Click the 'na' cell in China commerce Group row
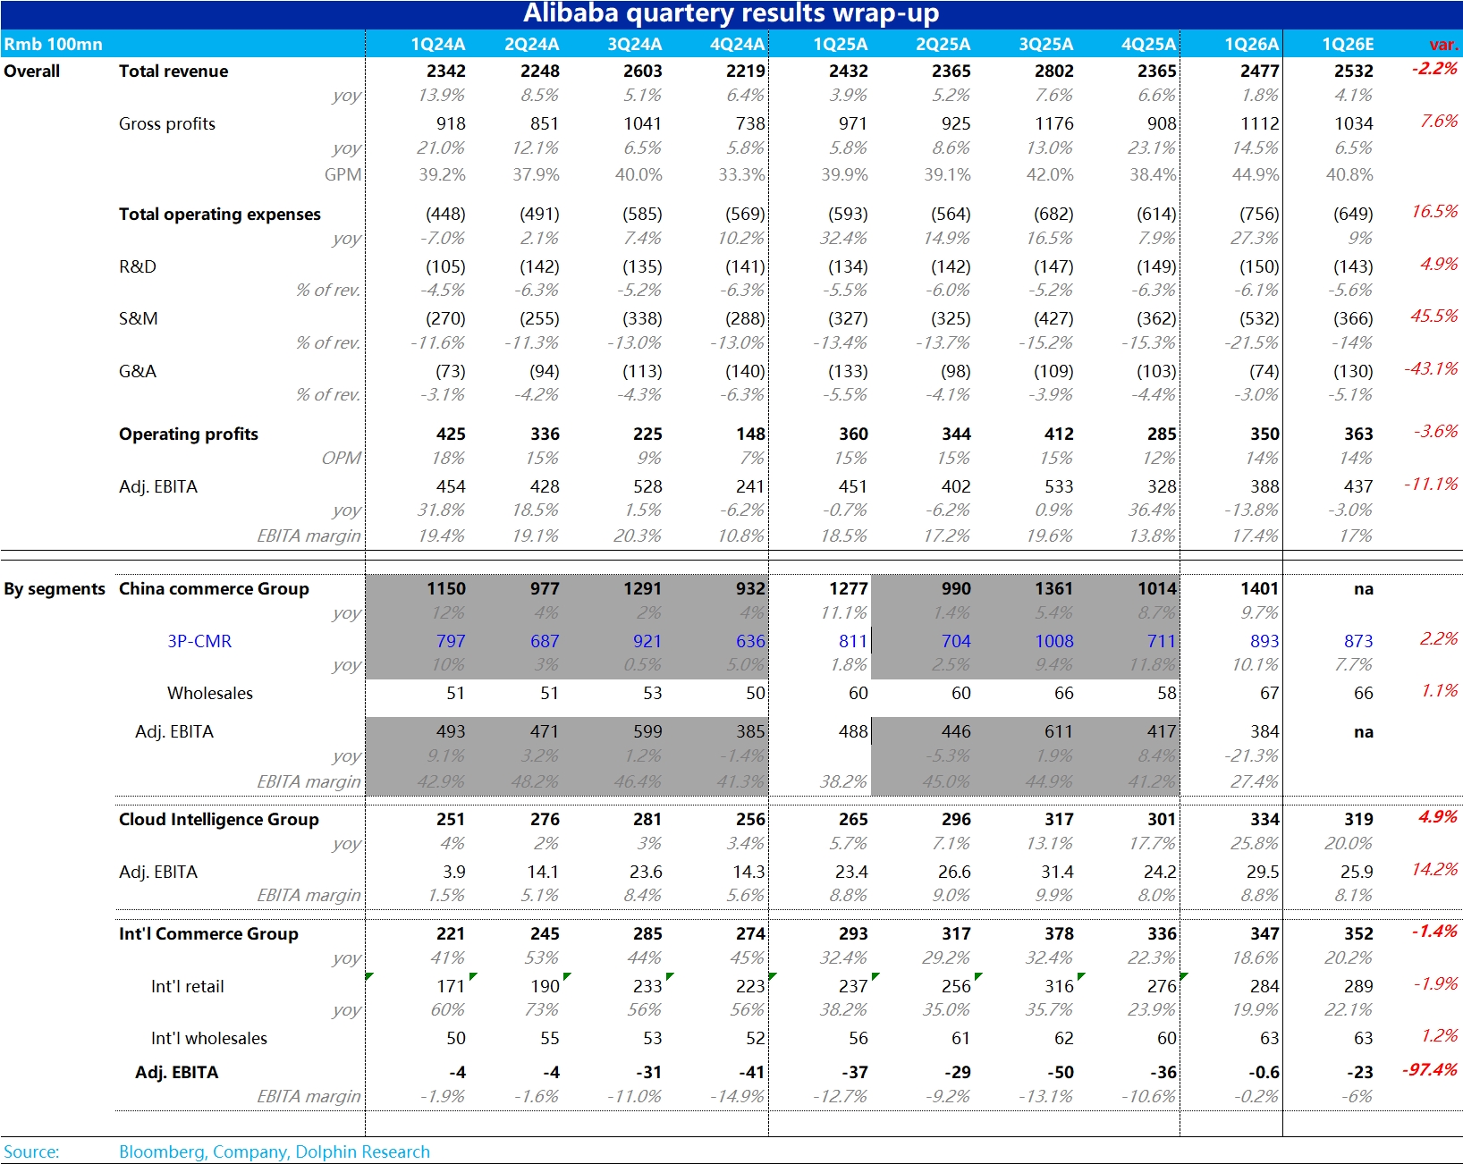Screen dimensions: 1463x1164 [1363, 588]
